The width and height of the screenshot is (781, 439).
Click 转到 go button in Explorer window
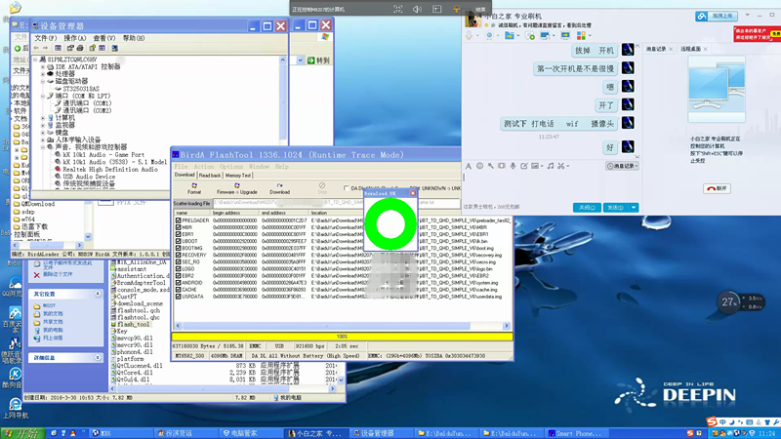click(318, 60)
